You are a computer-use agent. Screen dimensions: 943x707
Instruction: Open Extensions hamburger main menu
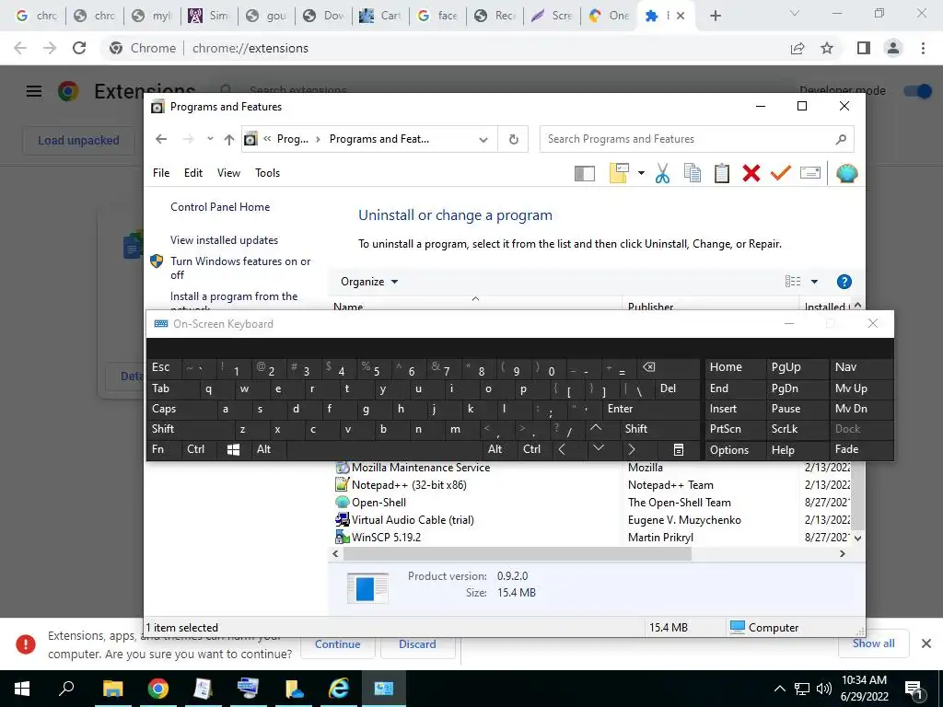34,91
